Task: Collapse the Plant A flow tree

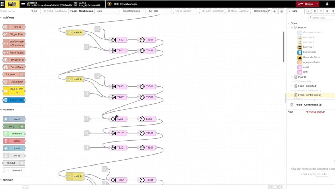Action: click(292, 28)
